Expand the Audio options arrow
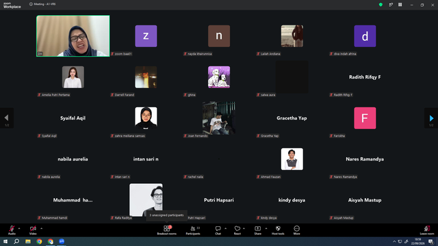438x246 pixels. coord(19,228)
